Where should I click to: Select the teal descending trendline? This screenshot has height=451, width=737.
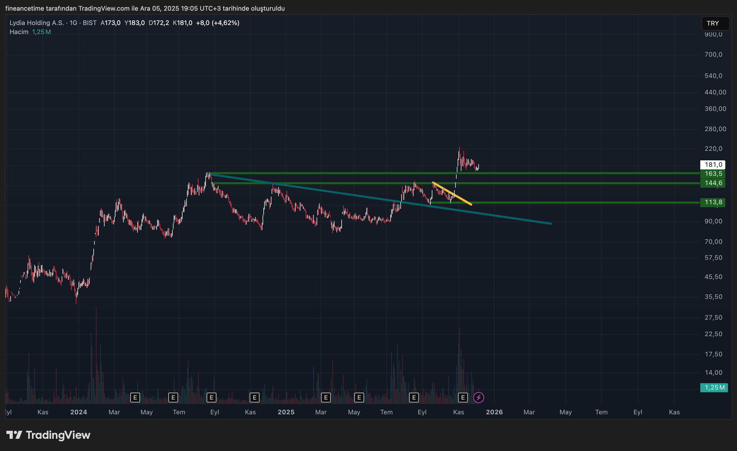[508, 217]
